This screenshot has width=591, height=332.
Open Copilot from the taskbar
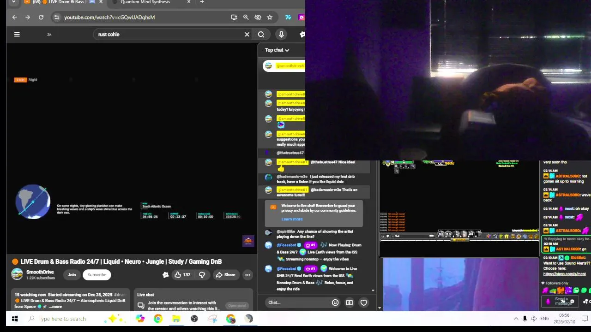click(x=140, y=319)
